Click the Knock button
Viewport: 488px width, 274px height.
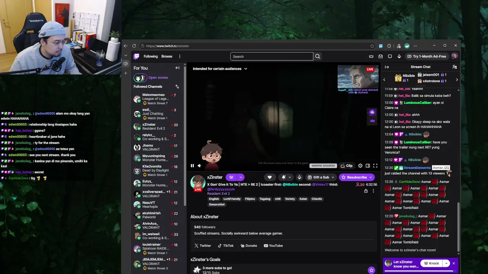[431, 263]
